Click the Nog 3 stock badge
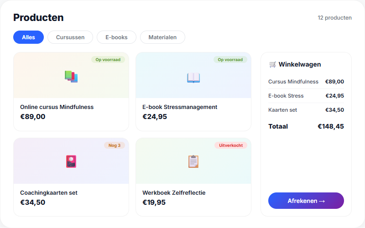This screenshot has width=365, height=228. tap(115, 145)
